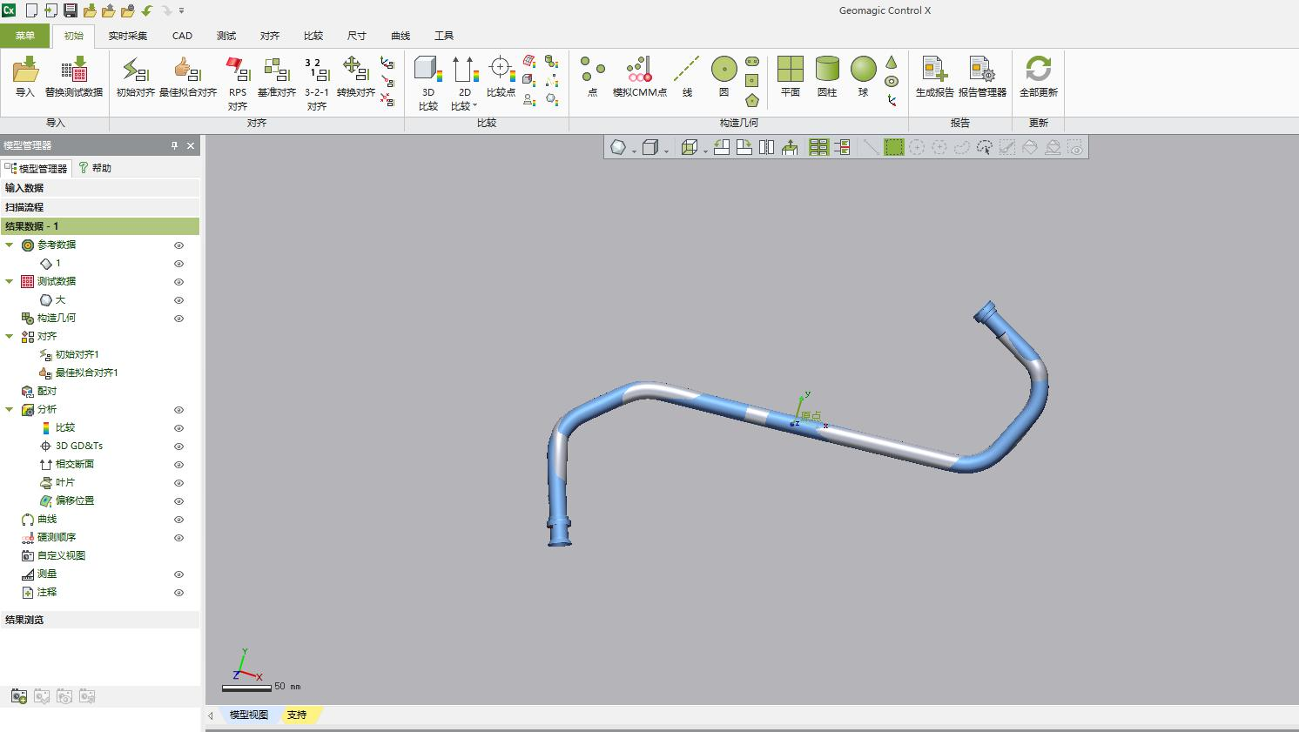This screenshot has width=1299, height=732.
Task: Toggle visibility of 分析 node
Action: (179, 410)
